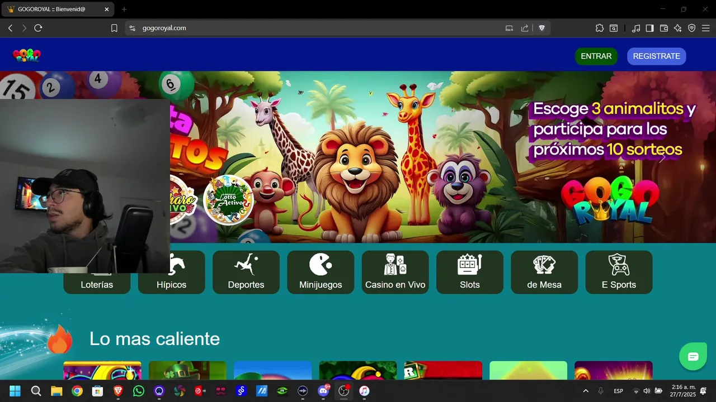This screenshot has height=402, width=716.
Task: Open the Slots category
Action: click(470, 272)
